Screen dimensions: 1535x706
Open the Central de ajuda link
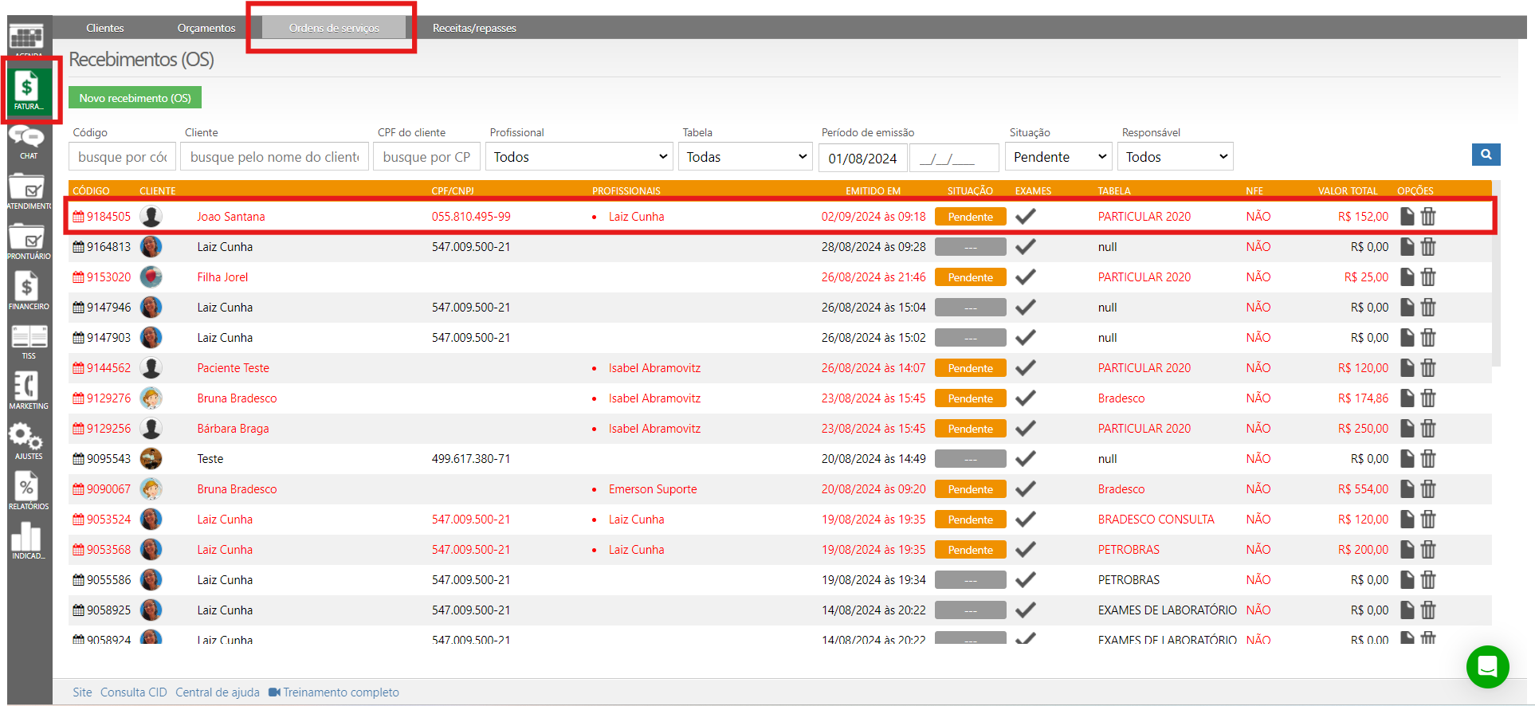pyautogui.click(x=218, y=692)
